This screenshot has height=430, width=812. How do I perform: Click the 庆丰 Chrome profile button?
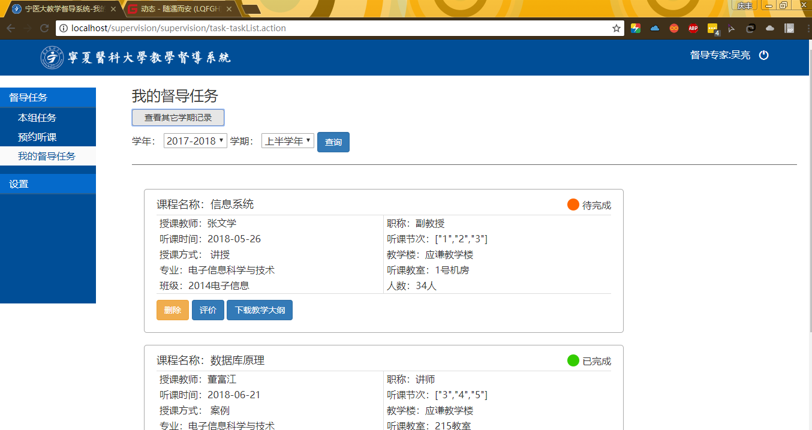point(744,5)
